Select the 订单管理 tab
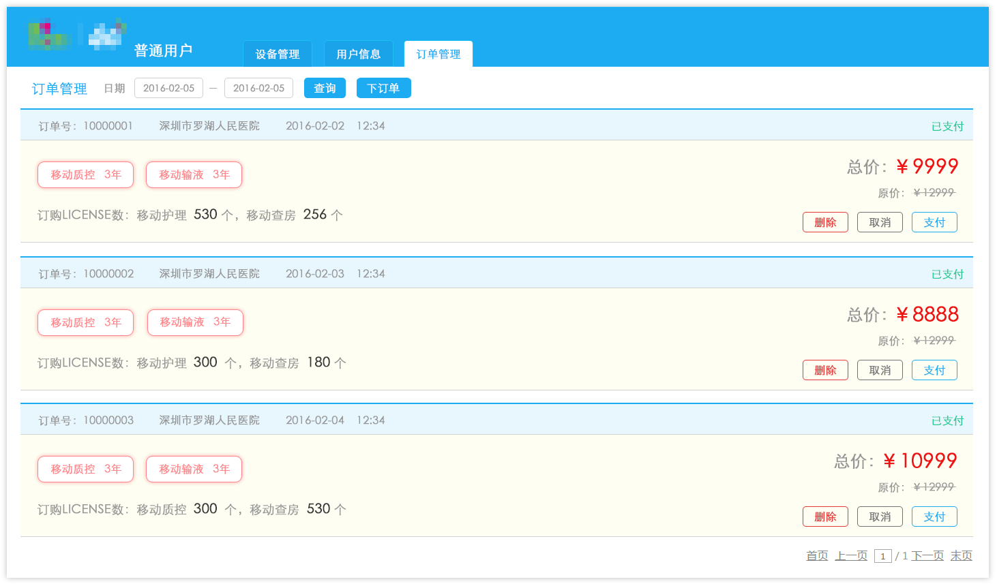 click(438, 54)
